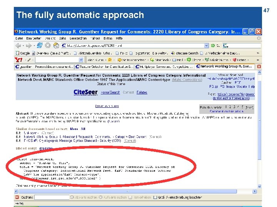Screen dimensions: 277x207
Task: Reload the page with the refresh icon
Action: pyautogui.click(x=40, y=45)
